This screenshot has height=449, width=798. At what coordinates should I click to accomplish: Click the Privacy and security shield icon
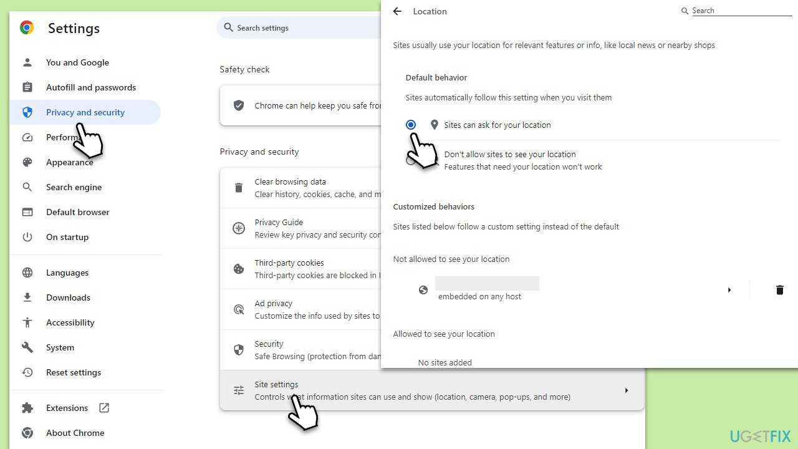[x=27, y=112]
